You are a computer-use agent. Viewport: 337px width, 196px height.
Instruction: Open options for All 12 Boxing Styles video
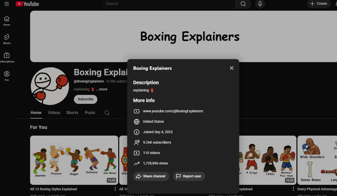[115, 189]
